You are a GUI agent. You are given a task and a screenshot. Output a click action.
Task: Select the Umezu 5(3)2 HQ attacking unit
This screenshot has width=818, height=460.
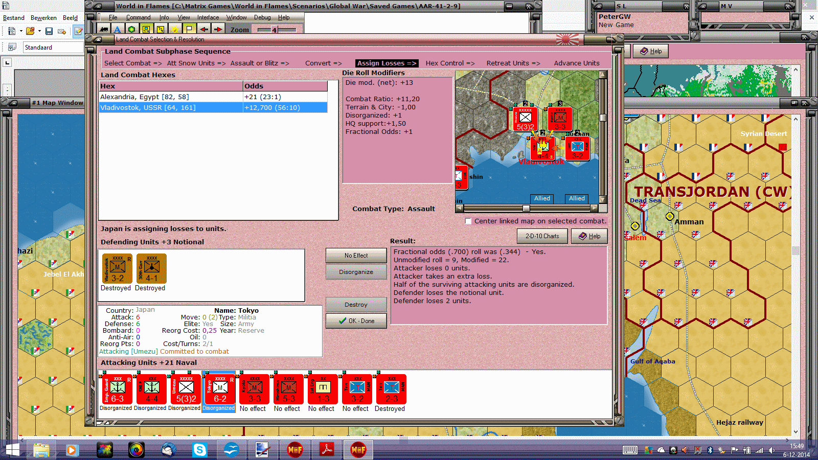click(186, 389)
